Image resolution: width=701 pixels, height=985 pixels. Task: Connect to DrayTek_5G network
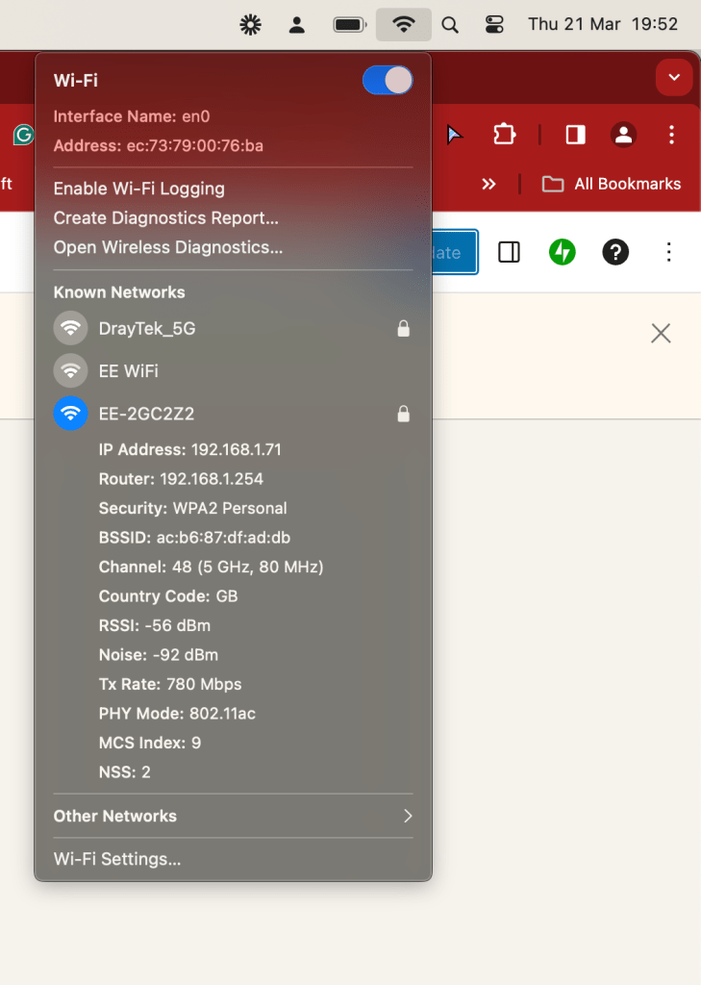[233, 329]
